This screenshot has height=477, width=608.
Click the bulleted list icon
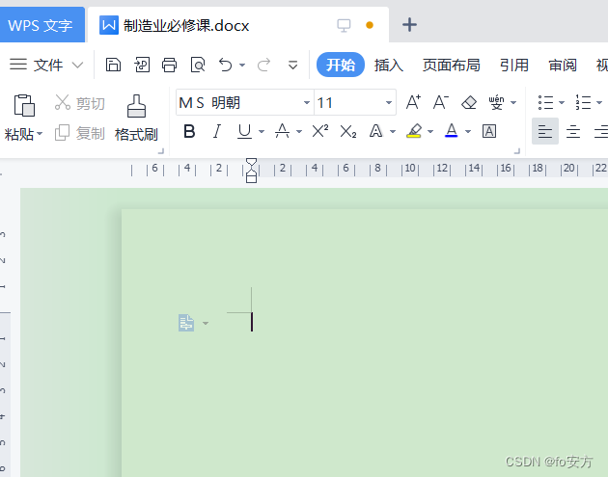coord(545,102)
